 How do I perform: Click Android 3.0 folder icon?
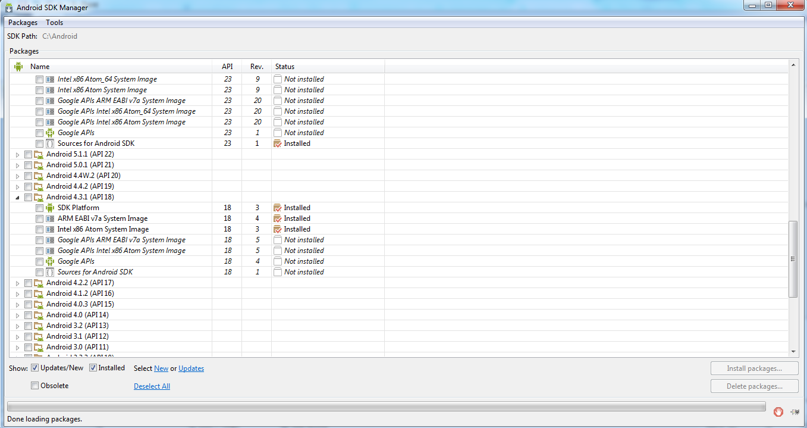click(39, 347)
